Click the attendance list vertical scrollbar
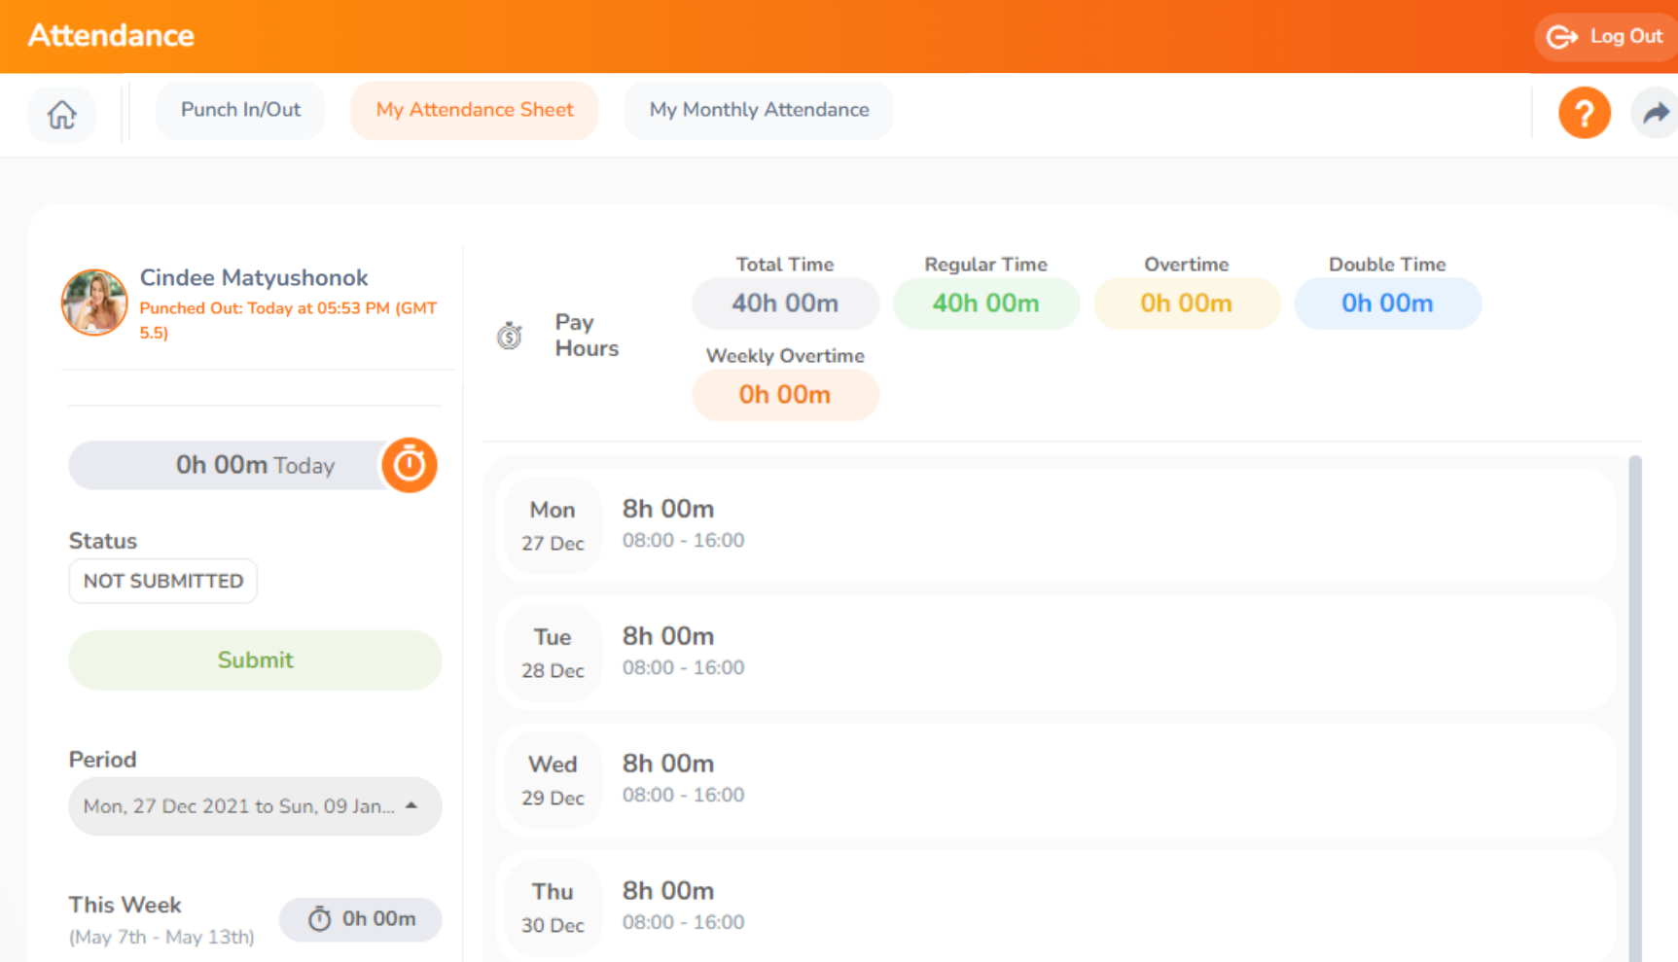 point(1635,700)
